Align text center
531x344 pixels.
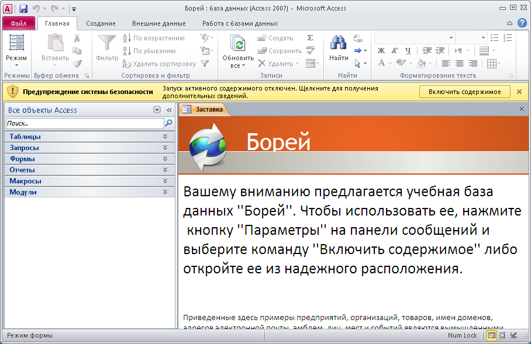[460, 63]
